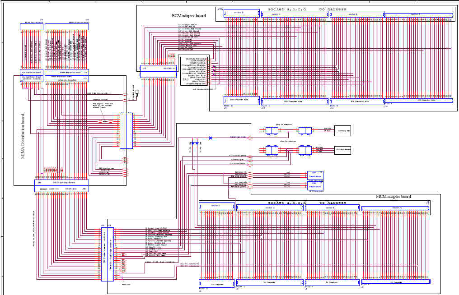Image resolution: width=459 pixels, height=295 pixels.
Task: Select the central 18-pin blue connector
Action: pos(126,130)
